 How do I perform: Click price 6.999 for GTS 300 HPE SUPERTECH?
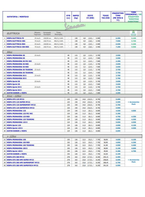pyautogui.click(x=118, y=165)
